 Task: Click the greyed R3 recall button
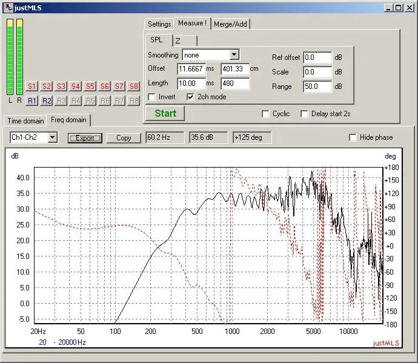tap(61, 100)
